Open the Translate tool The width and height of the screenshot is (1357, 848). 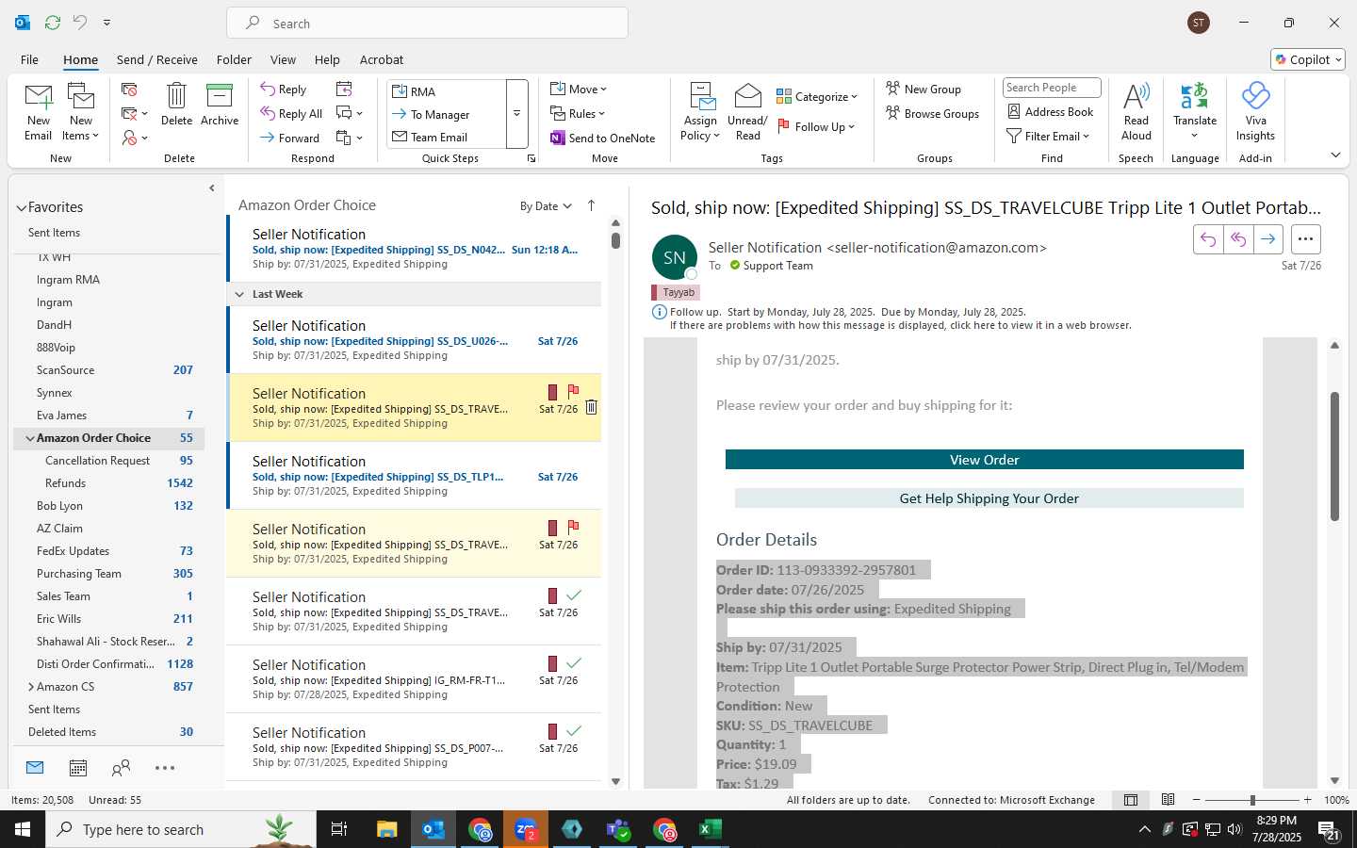pos(1195,111)
